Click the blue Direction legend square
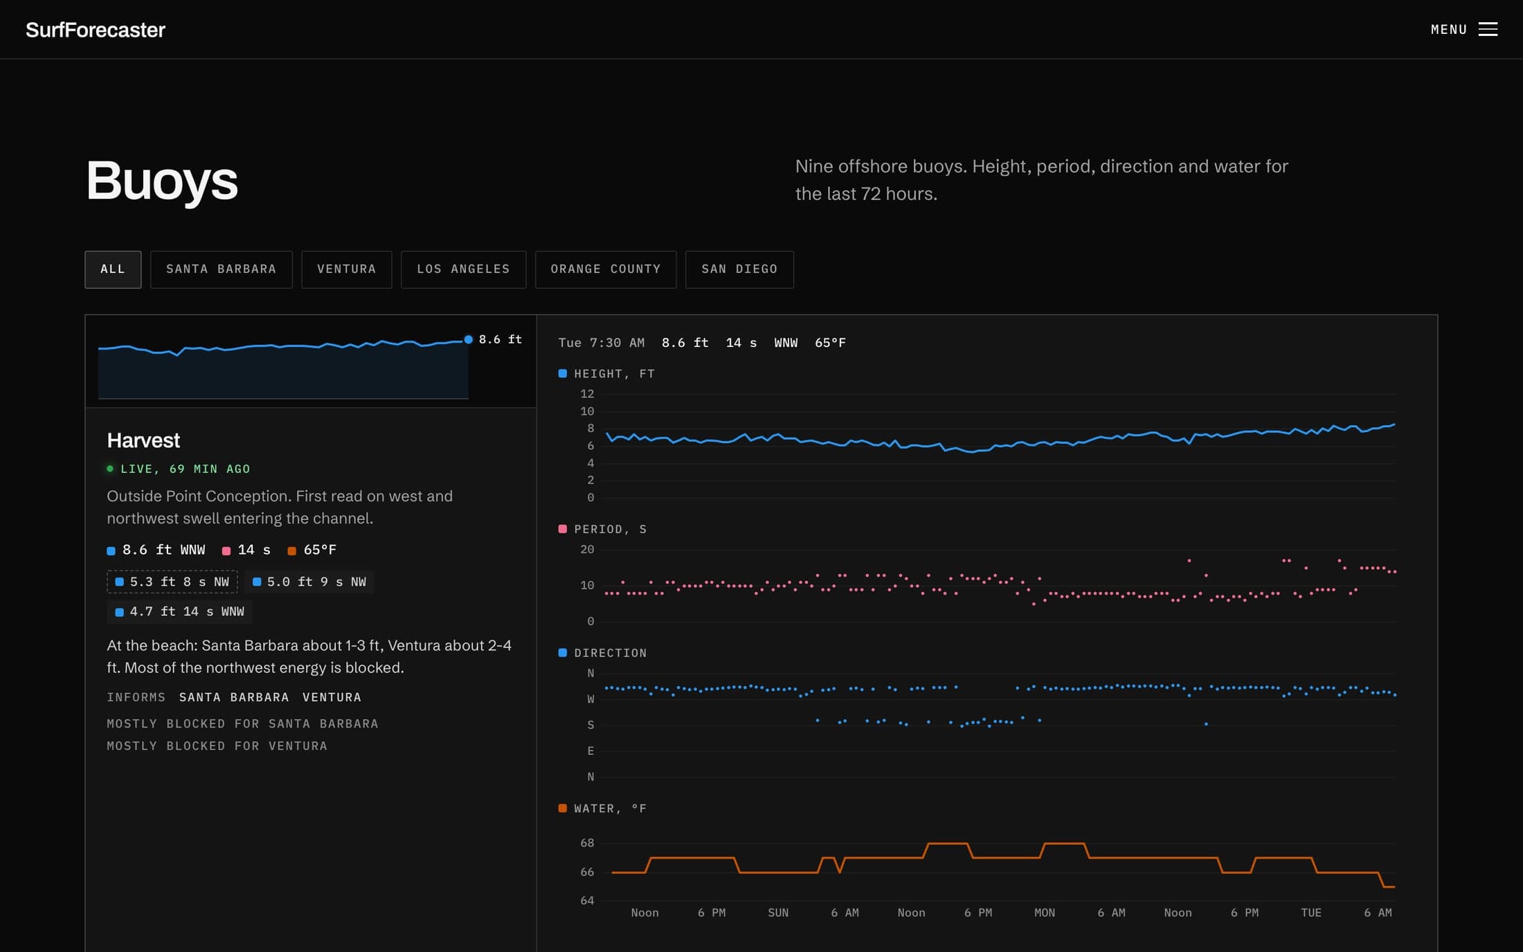This screenshot has width=1523, height=952. [563, 653]
